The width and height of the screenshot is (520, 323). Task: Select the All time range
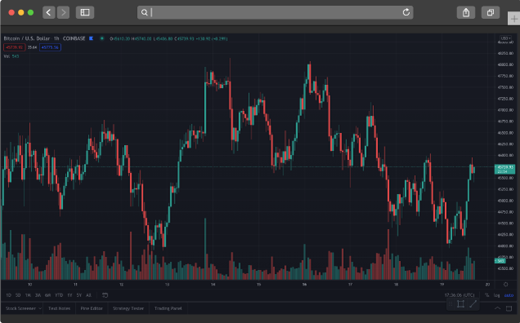pos(88,295)
